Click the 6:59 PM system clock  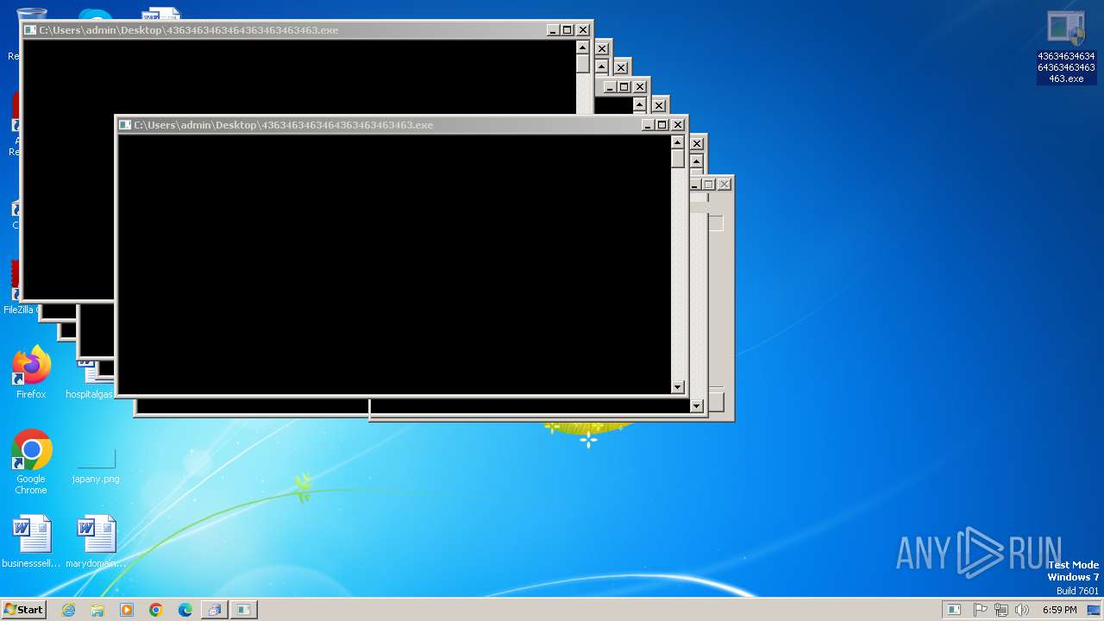(1059, 610)
